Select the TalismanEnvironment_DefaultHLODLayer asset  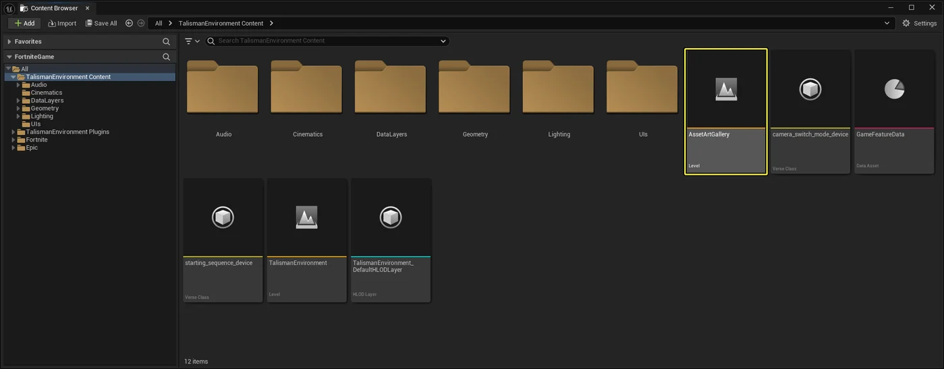391,240
